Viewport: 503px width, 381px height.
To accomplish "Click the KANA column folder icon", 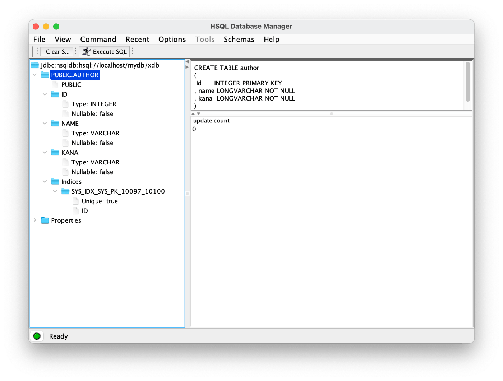I will 55,152.
